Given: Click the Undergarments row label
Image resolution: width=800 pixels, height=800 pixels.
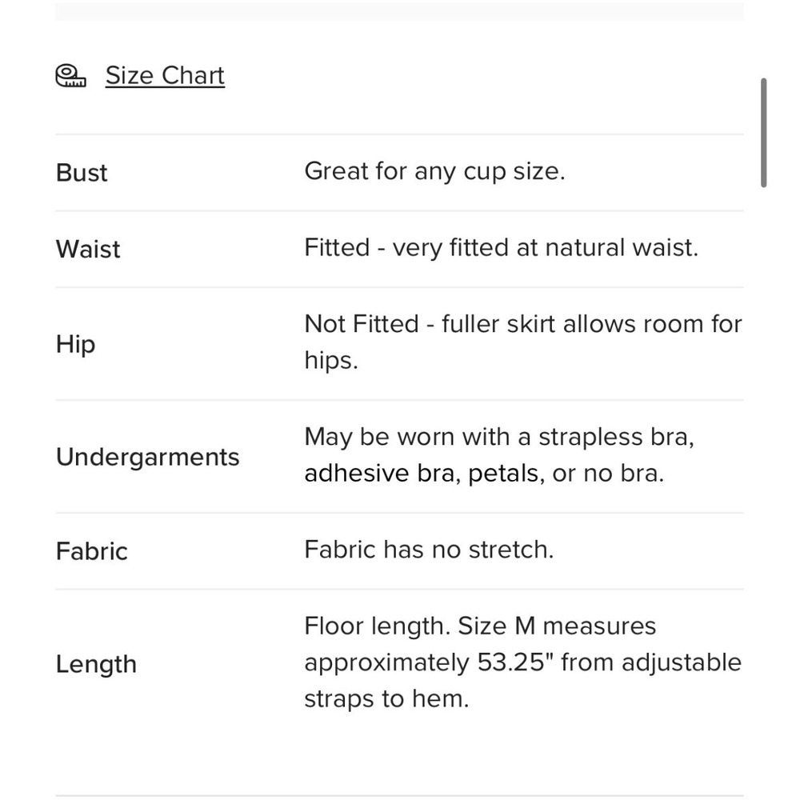Looking at the screenshot, I should (147, 457).
